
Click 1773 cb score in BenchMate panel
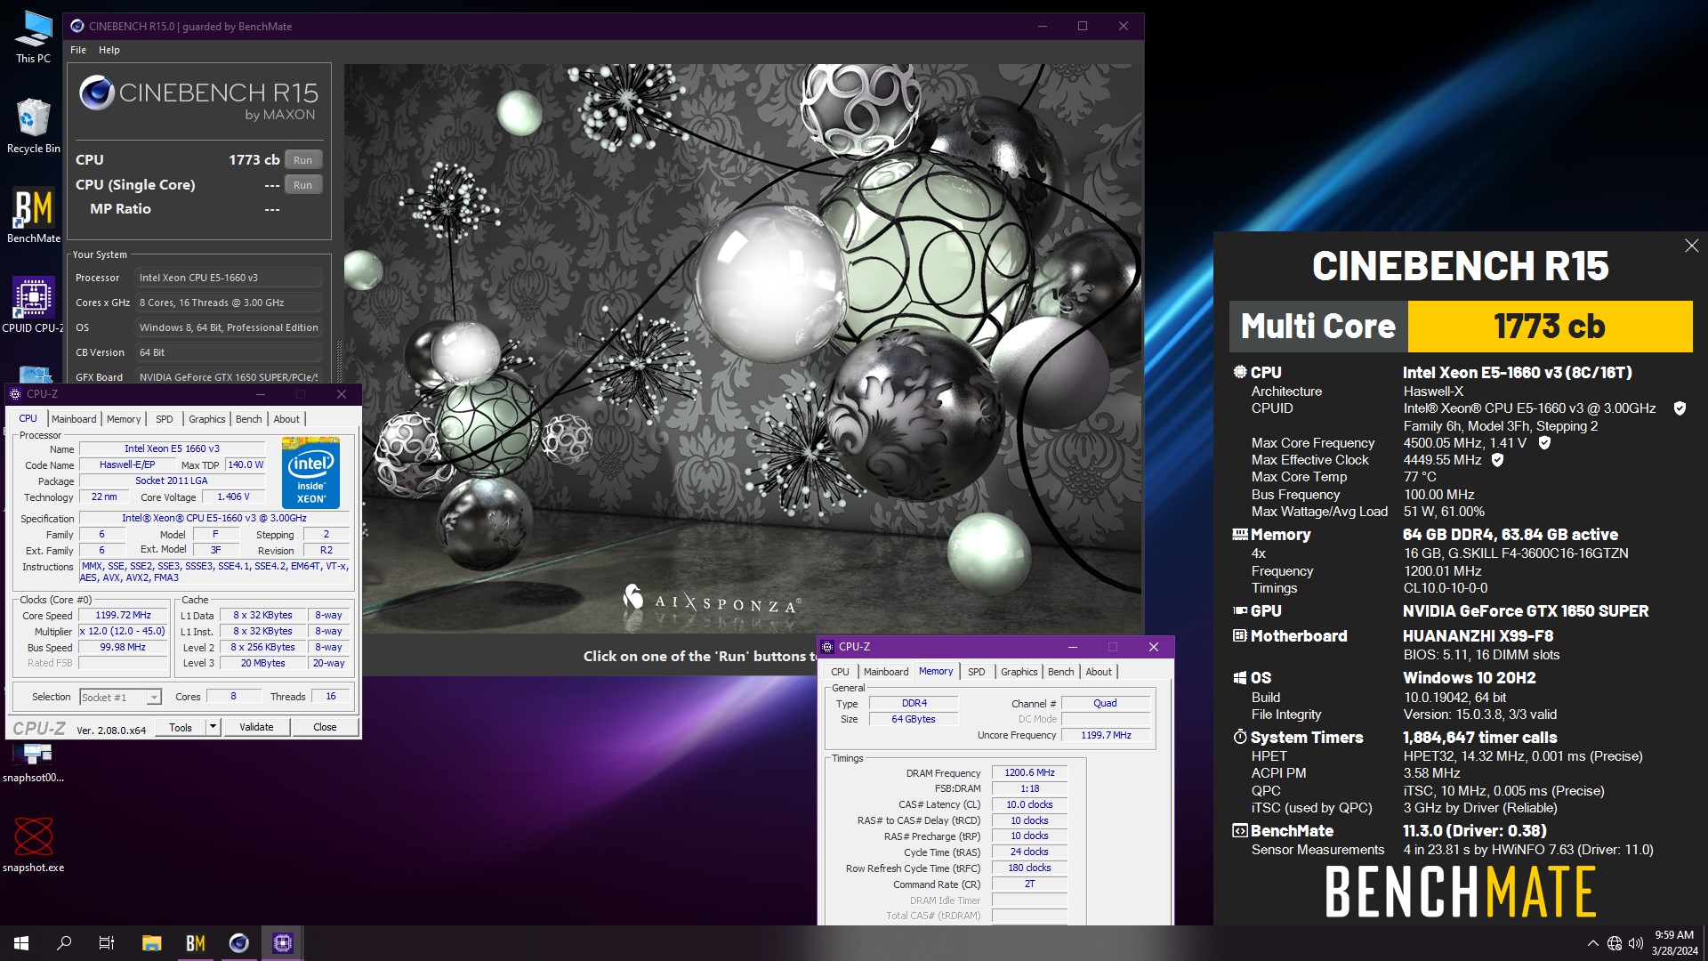1550,327
